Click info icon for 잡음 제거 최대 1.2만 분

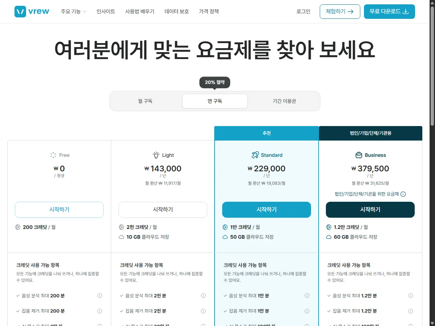(411, 311)
